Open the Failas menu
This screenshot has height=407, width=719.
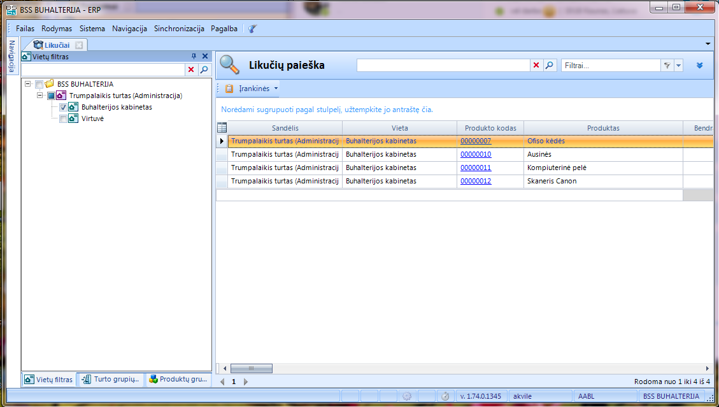[x=25, y=29]
